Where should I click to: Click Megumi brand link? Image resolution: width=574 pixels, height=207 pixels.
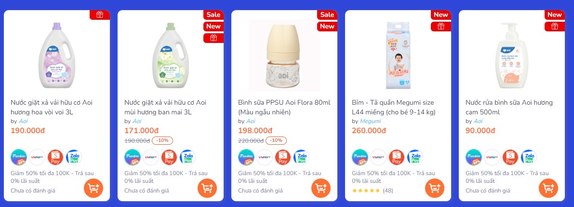click(371, 121)
